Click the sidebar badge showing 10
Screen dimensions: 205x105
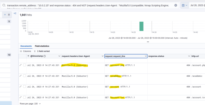tap(9, 55)
